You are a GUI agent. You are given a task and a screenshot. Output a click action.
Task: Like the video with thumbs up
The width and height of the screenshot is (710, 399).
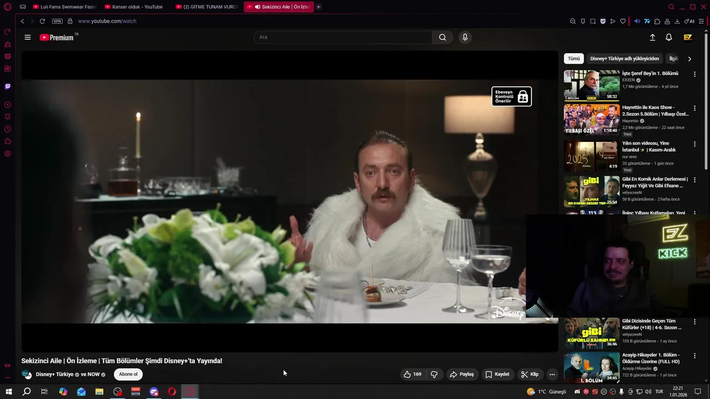tap(412, 374)
